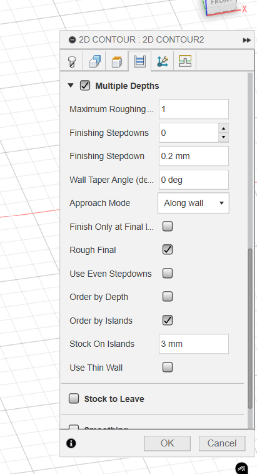The image size is (257, 474).
Task: Enable the Stock to Leave checkbox
Action: click(x=74, y=399)
